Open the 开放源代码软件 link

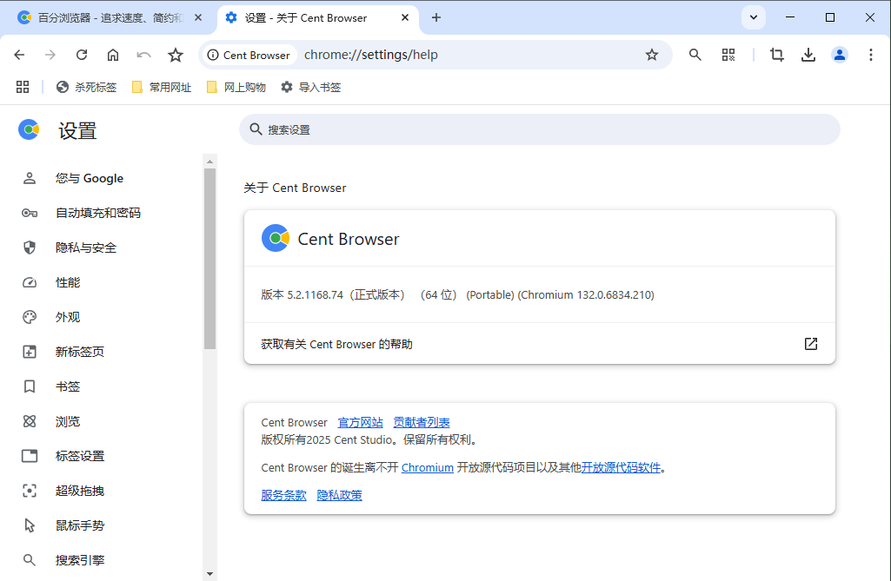tap(621, 467)
